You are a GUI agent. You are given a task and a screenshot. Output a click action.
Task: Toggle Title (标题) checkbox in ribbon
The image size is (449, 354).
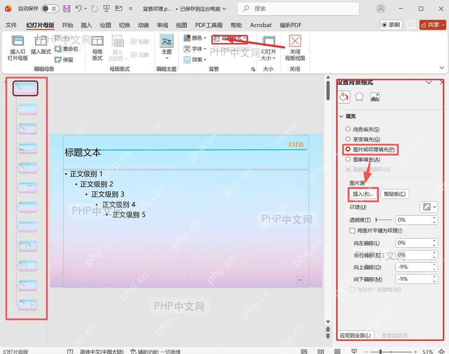134,41
